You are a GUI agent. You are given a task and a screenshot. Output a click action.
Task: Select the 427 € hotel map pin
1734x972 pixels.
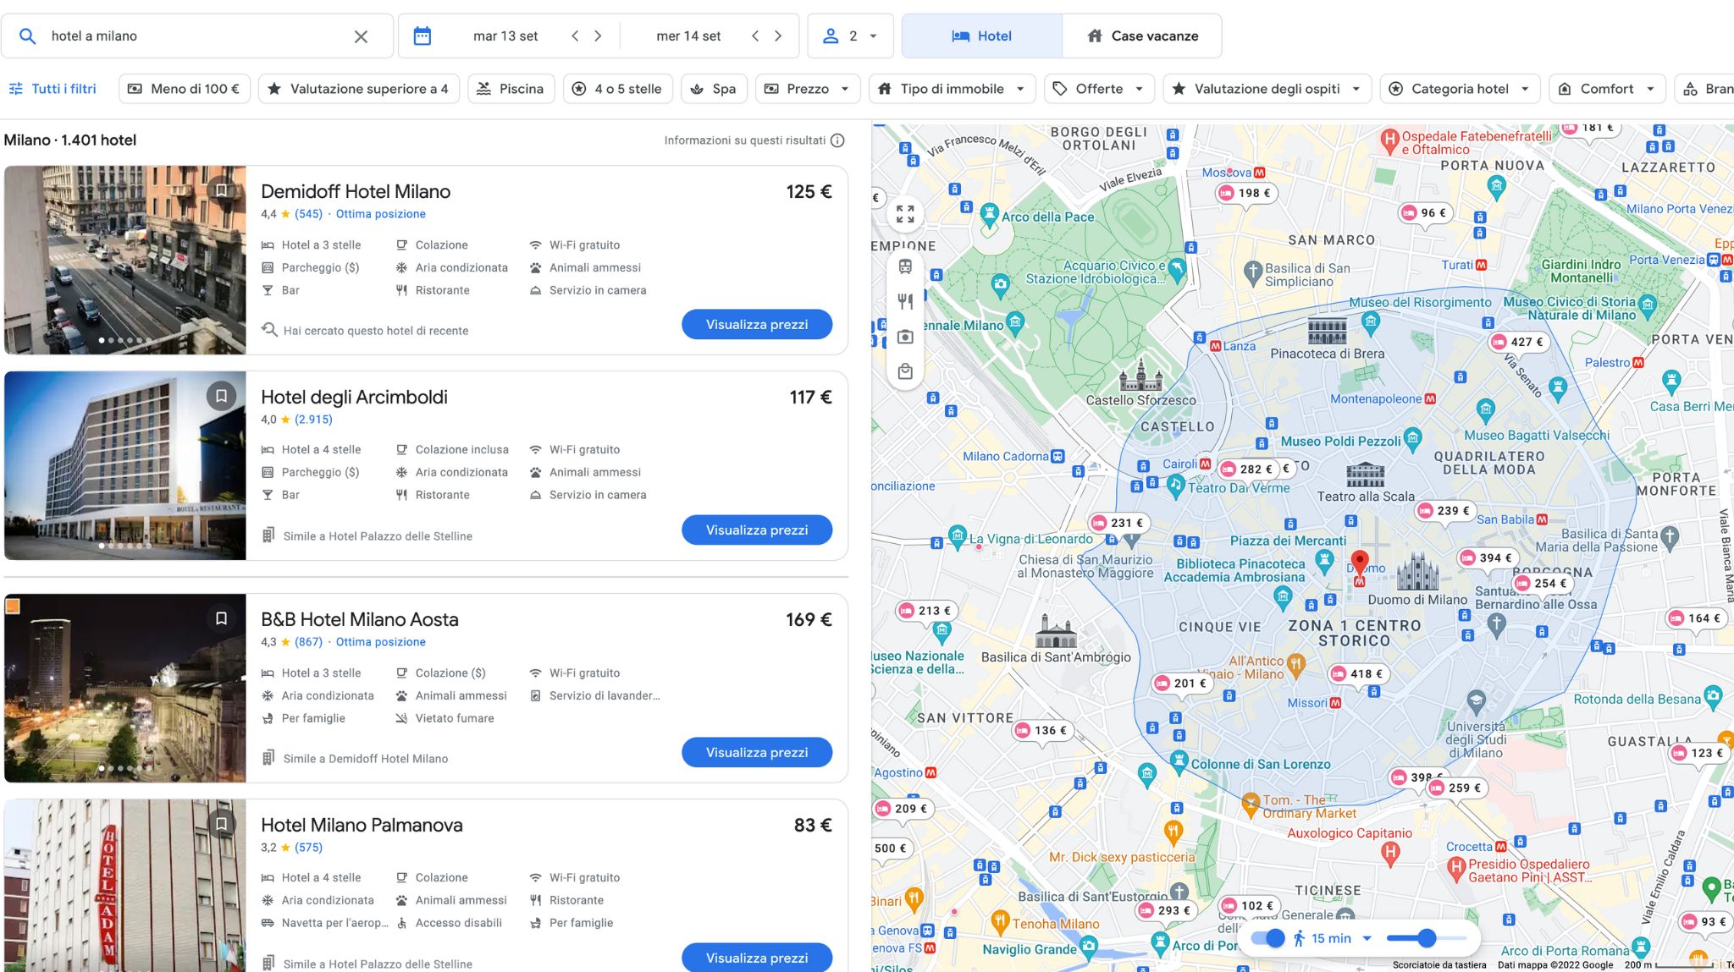coord(1519,343)
